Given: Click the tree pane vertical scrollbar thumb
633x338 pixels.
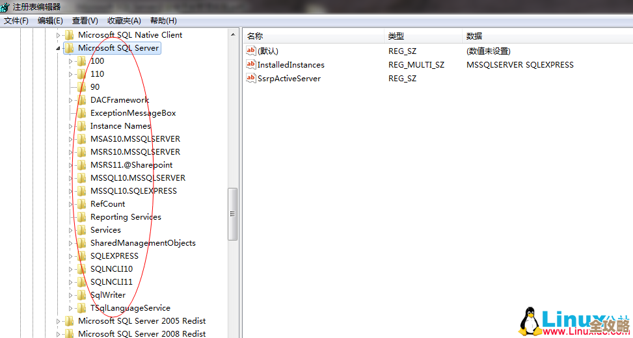Looking at the screenshot, I should (232, 214).
